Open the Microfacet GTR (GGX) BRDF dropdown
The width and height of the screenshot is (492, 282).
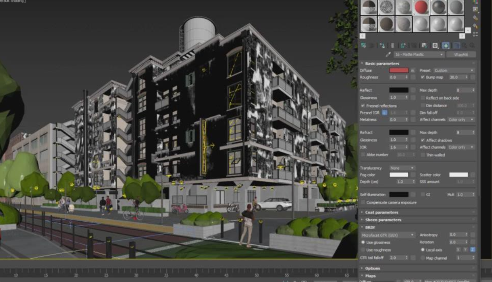point(388,235)
